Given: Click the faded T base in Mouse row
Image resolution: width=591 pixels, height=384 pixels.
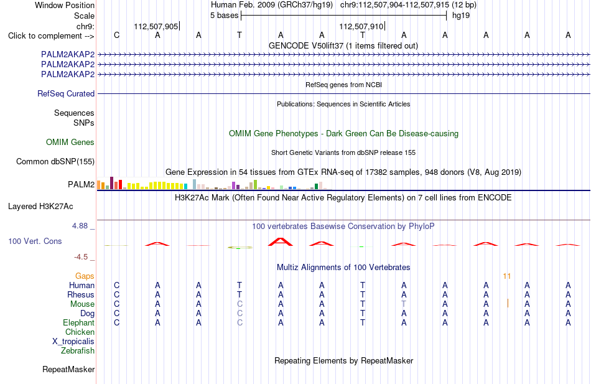Looking at the screenshot, I should [x=404, y=304].
